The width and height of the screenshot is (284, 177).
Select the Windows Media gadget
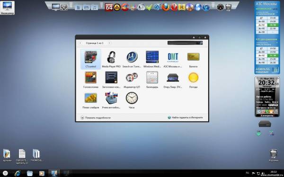point(152,59)
